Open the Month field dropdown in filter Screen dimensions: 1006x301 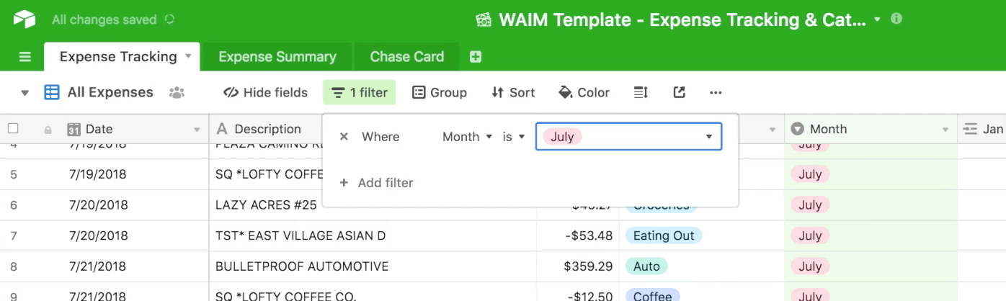[x=467, y=137]
